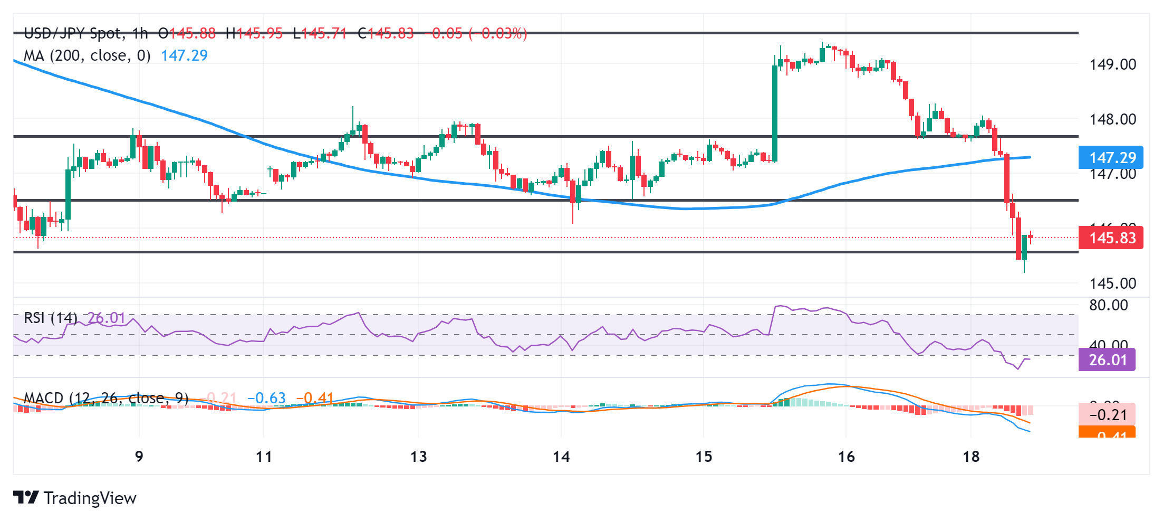Click the MACD signal value -0.41 in legend
Screen dimensions: 1163x521
point(315,397)
